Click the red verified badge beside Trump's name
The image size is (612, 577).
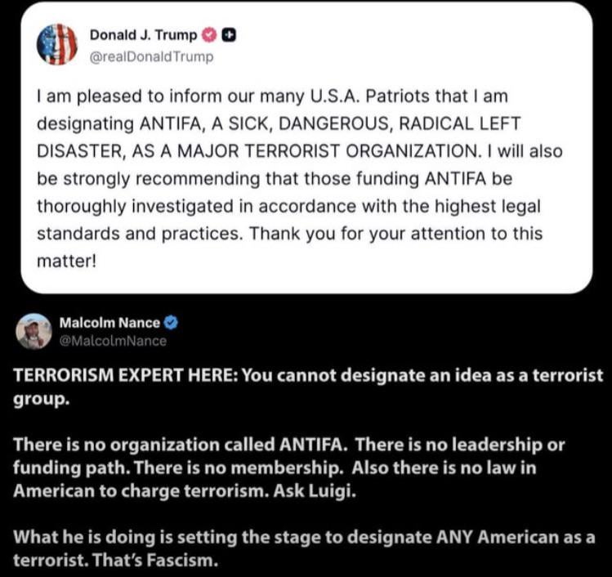coord(208,35)
